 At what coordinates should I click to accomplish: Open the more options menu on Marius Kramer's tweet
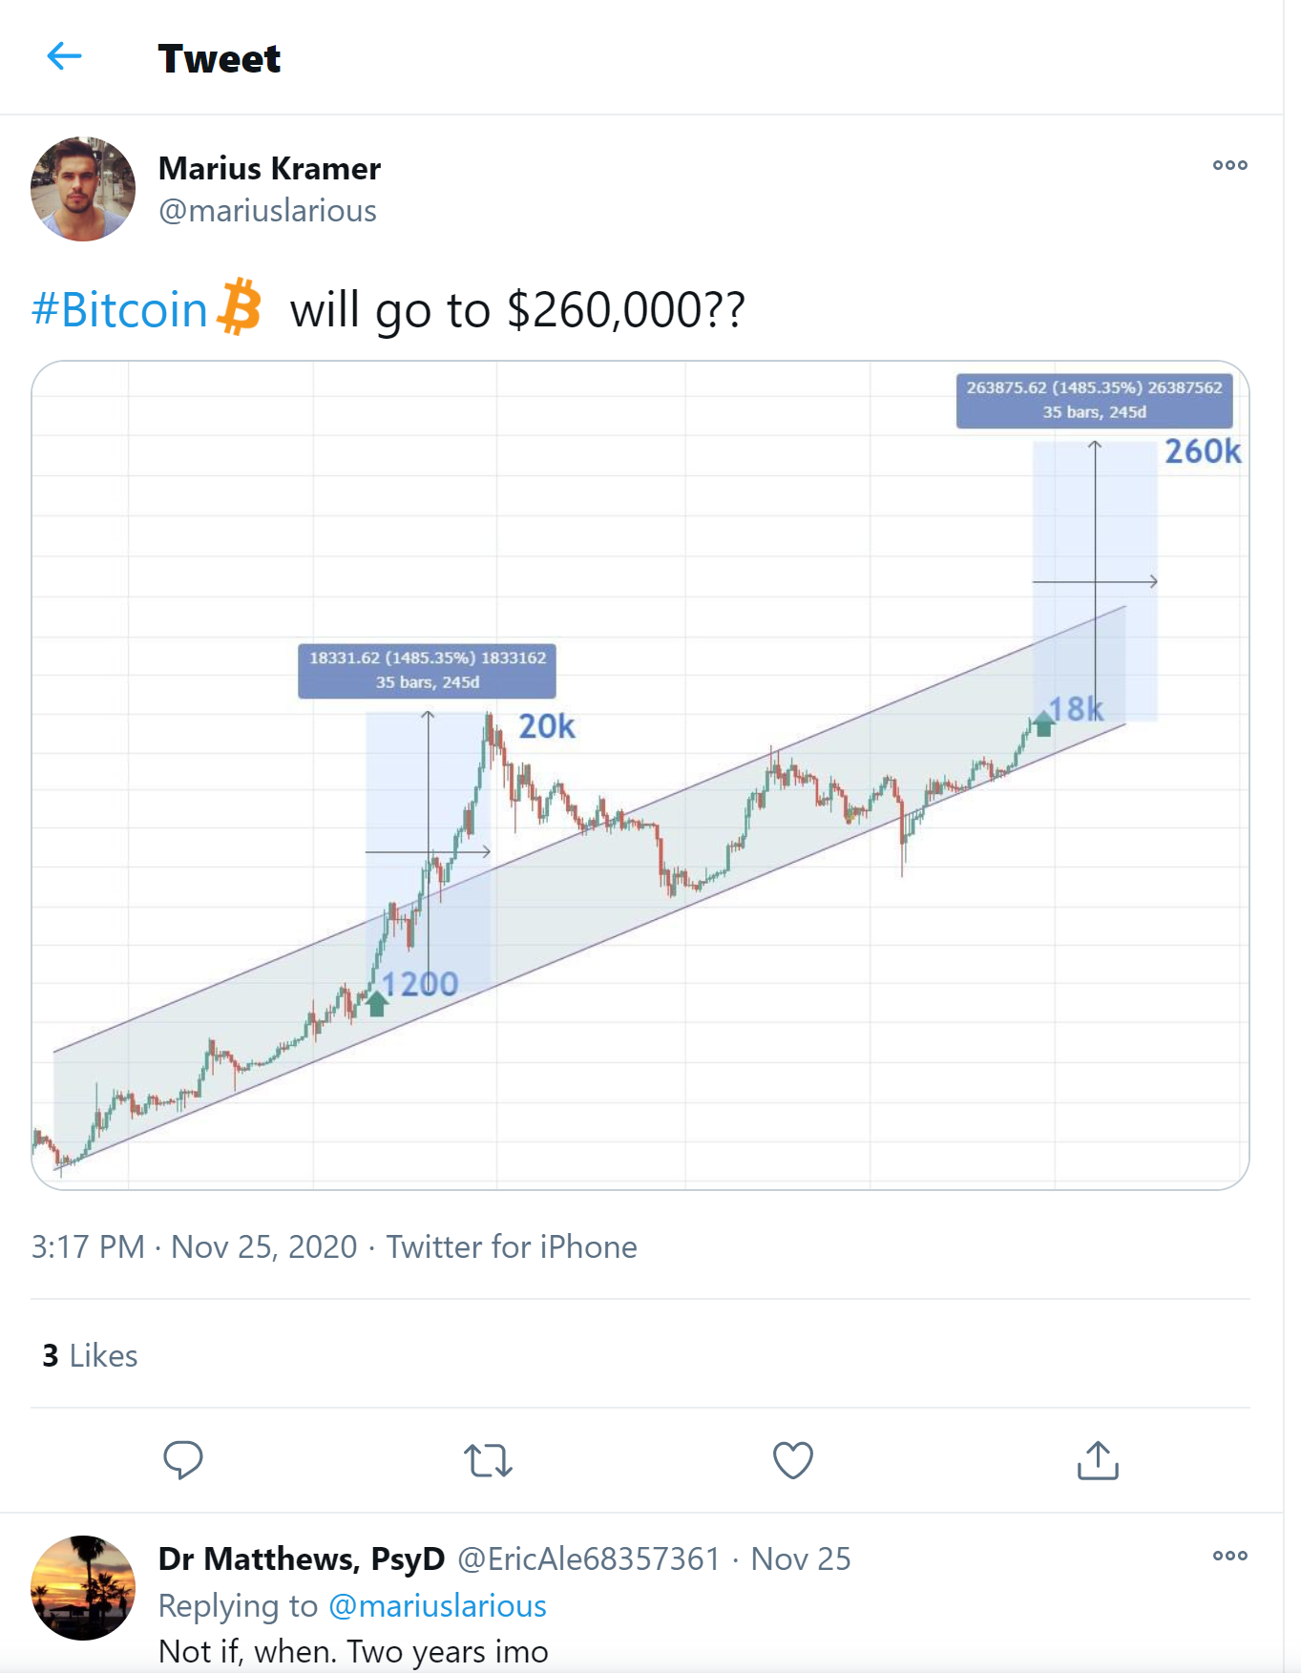click(x=1229, y=165)
